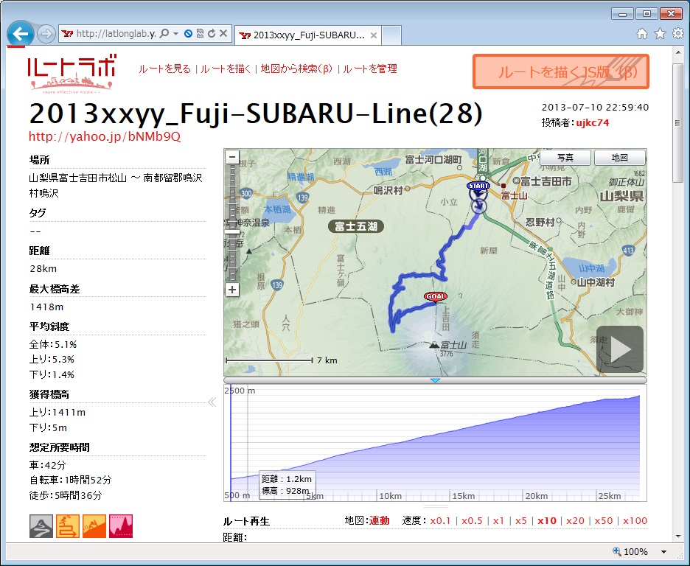Open poster profile ujkc74
Screen dimensions: 690x566
point(593,122)
